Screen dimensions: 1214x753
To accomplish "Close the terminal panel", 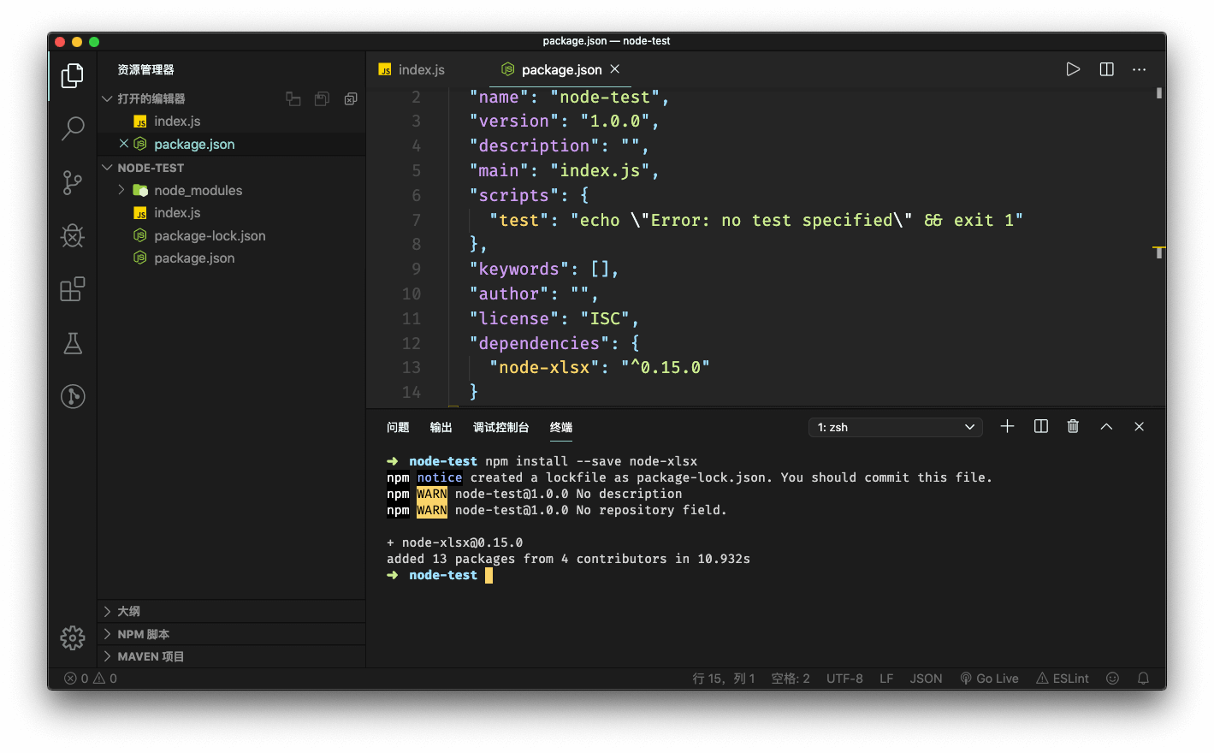I will pos(1139,426).
